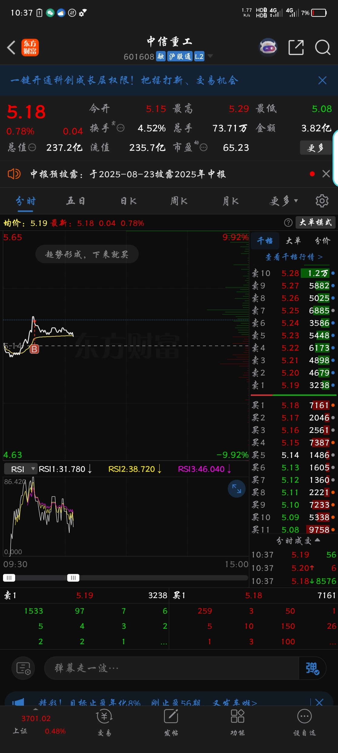338x753 pixels.
Task: Tap the WeChat status bar icon
Action: point(50,13)
